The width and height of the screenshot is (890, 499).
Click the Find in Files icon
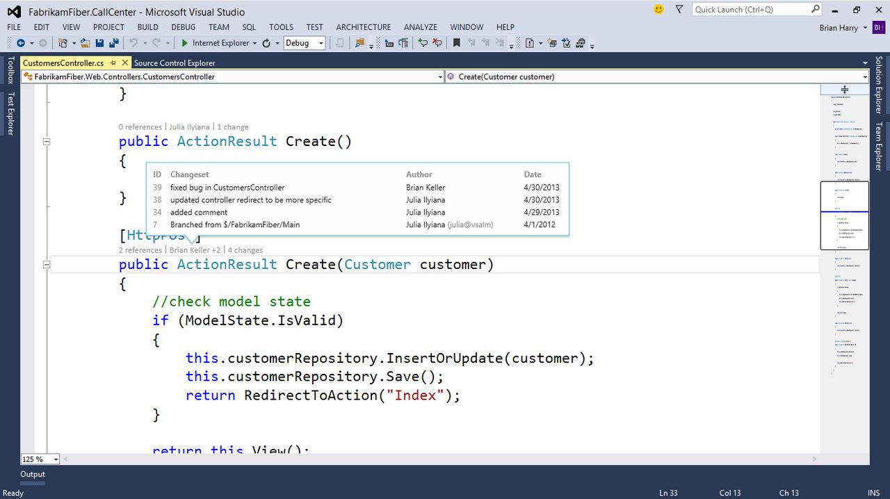(359, 43)
